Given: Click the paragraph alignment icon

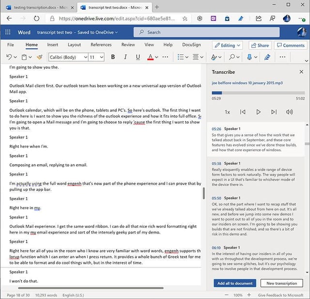Looking at the screenshot, I should point(196,57).
